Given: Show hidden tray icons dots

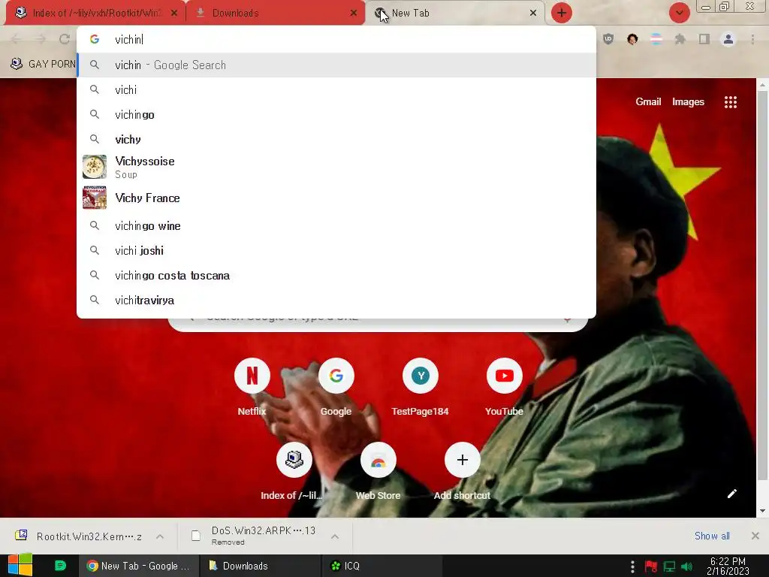Looking at the screenshot, I should click(x=632, y=566).
